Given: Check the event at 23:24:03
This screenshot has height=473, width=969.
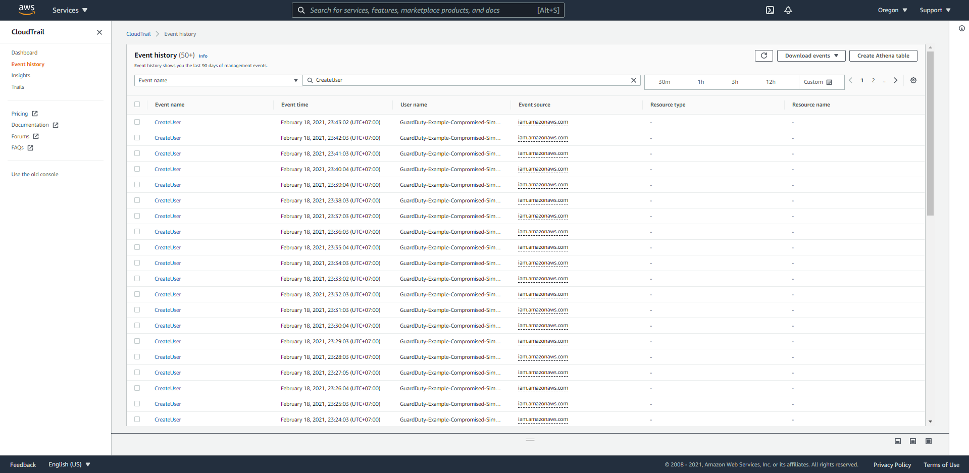Looking at the screenshot, I should [x=137, y=419].
